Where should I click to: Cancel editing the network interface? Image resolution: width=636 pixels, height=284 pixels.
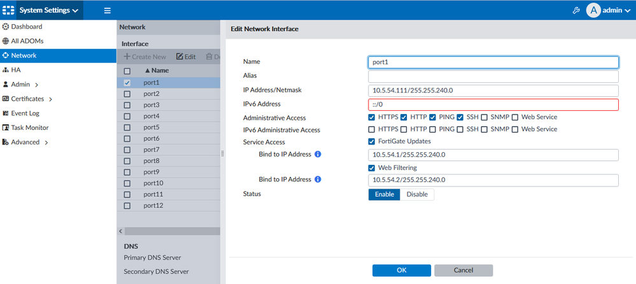463,270
